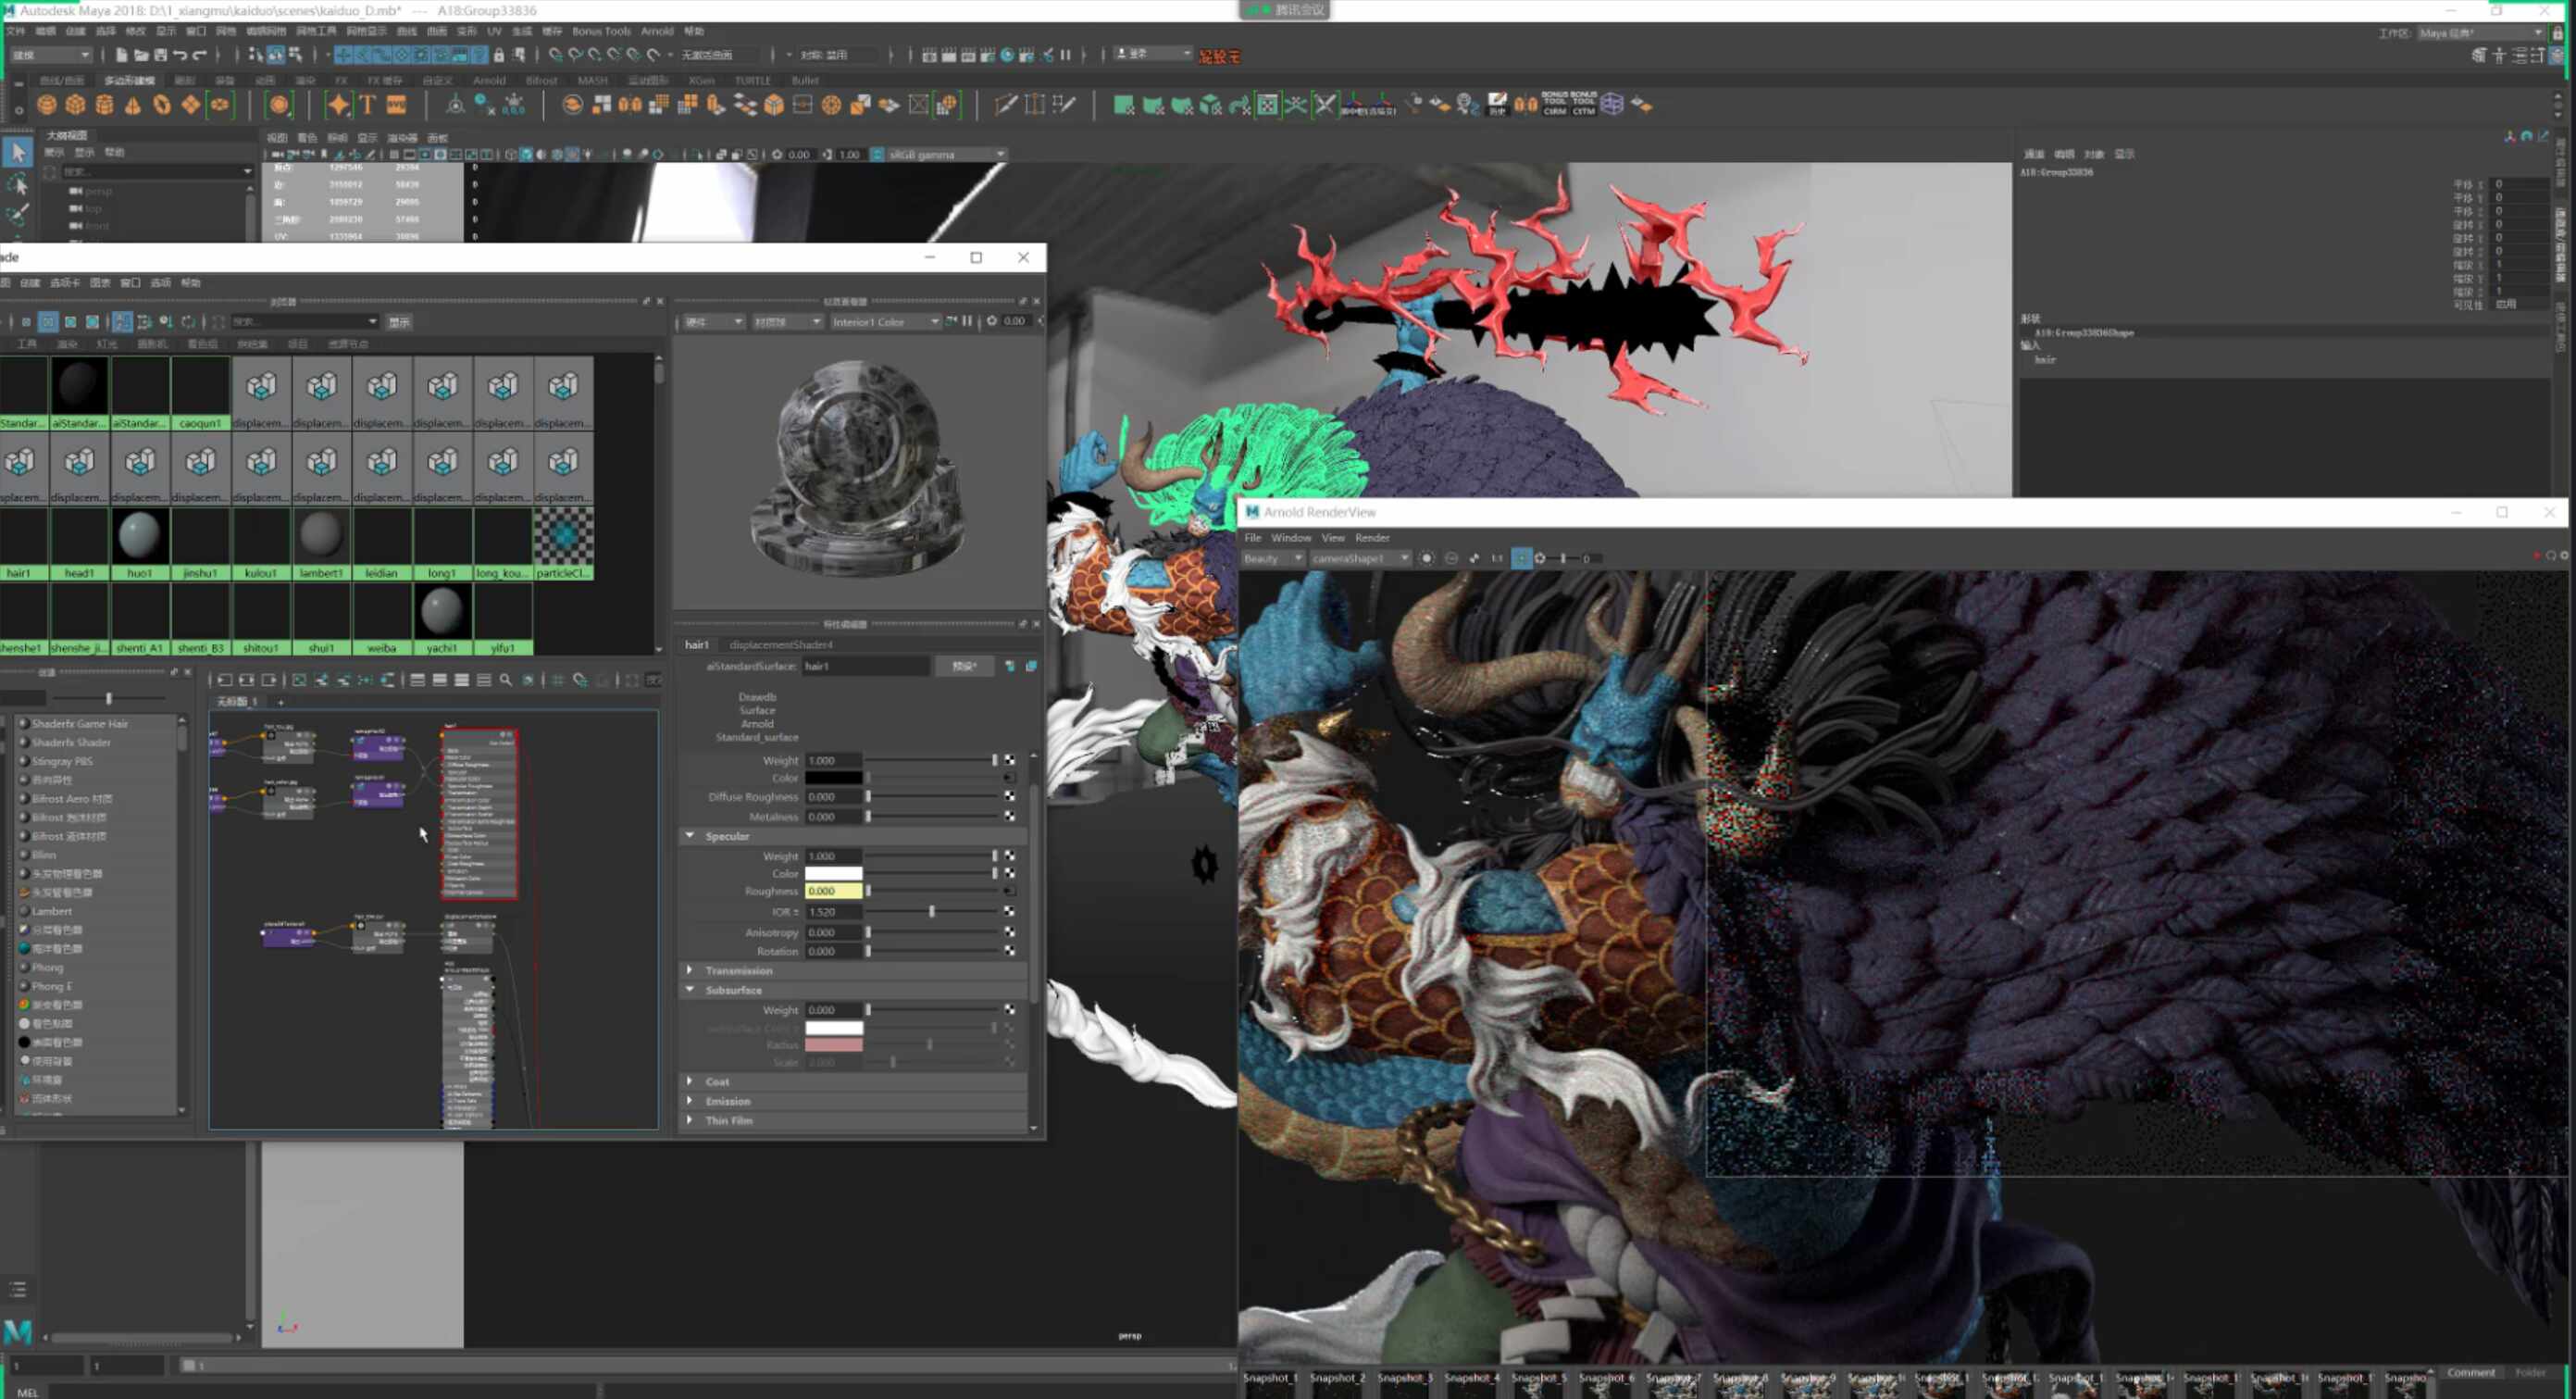This screenshot has height=1399, width=2576.
Task: Click the Maya M logo at bottom-left
Action: [x=18, y=1332]
